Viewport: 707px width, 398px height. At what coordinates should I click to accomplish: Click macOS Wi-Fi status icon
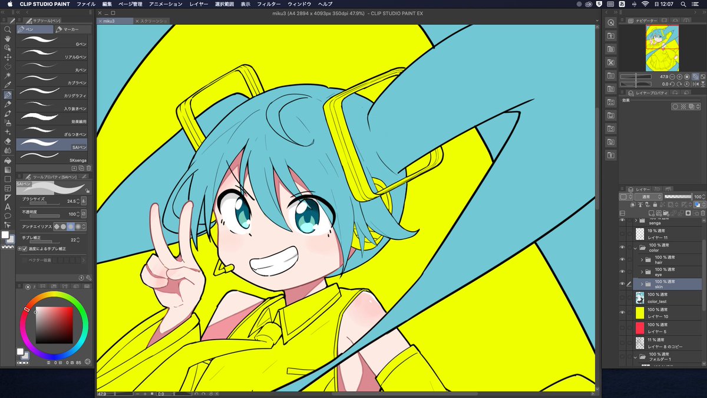click(x=645, y=4)
